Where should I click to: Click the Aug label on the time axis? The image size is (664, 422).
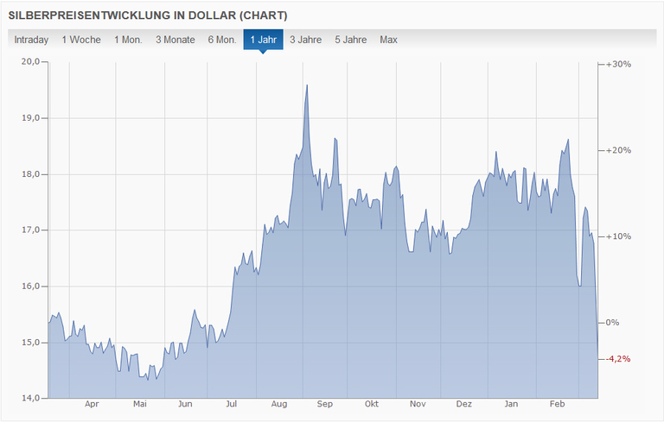(278, 404)
